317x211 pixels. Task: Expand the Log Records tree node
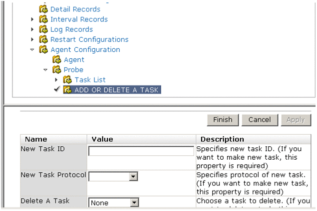coord(32,29)
